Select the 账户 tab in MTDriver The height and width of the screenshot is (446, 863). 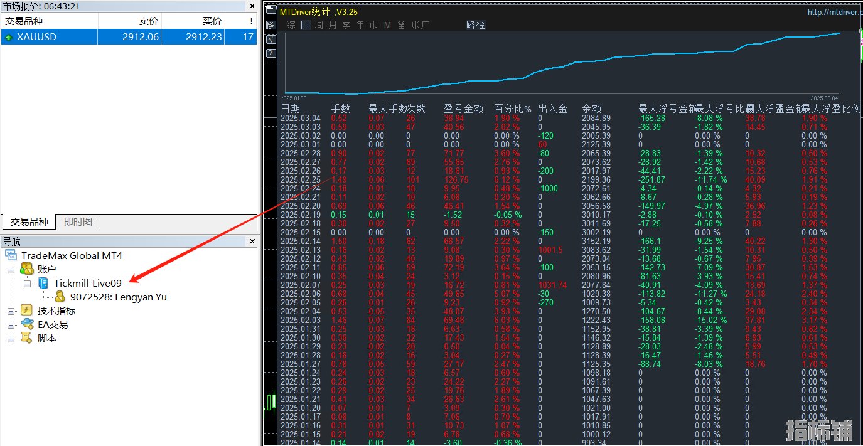pyautogui.click(x=421, y=25)
